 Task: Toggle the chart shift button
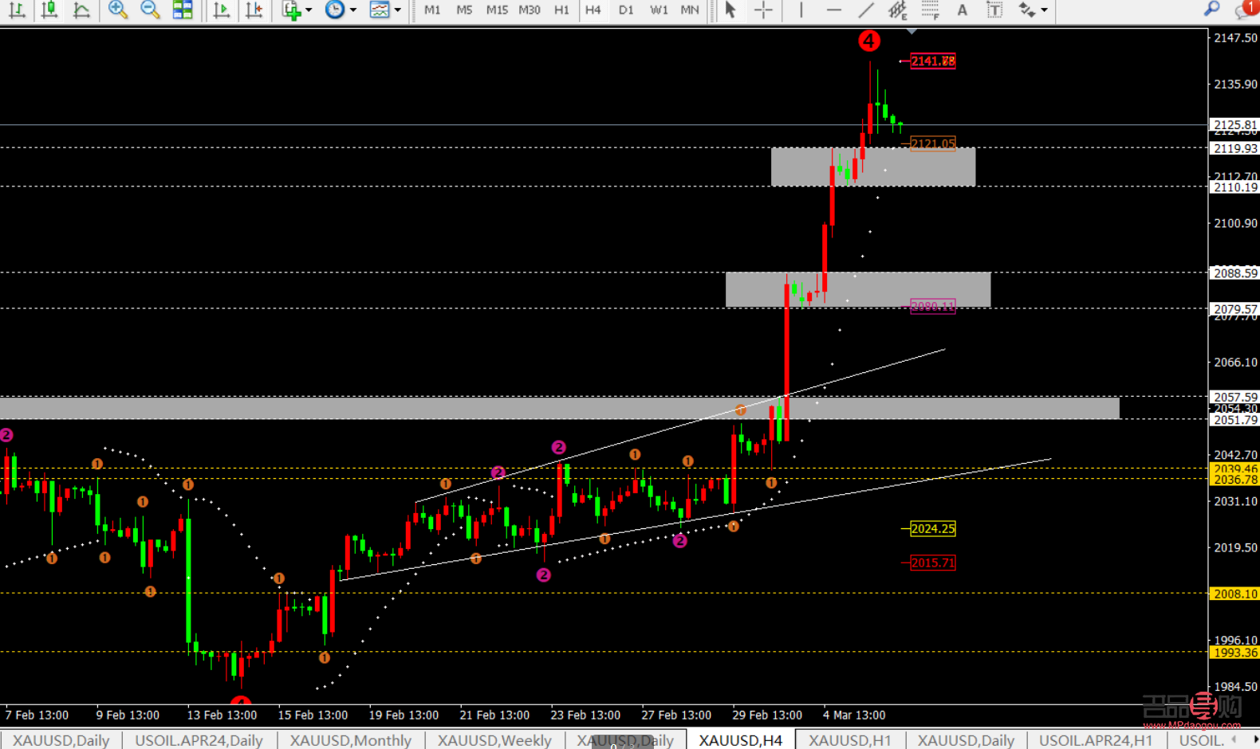coord(254,10)
